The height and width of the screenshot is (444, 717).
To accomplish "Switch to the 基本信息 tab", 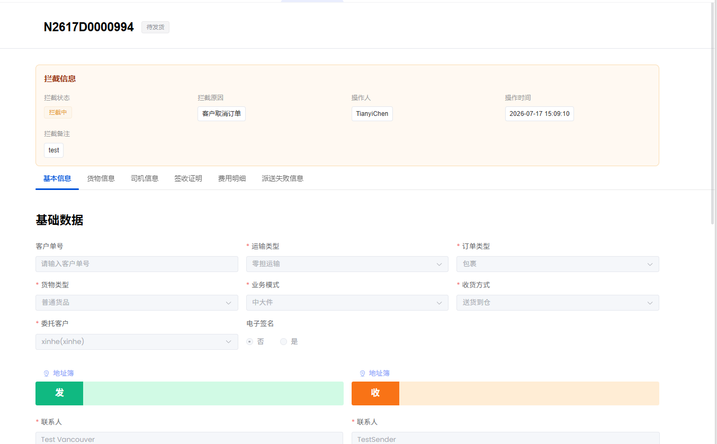I will tap(57, 178).
